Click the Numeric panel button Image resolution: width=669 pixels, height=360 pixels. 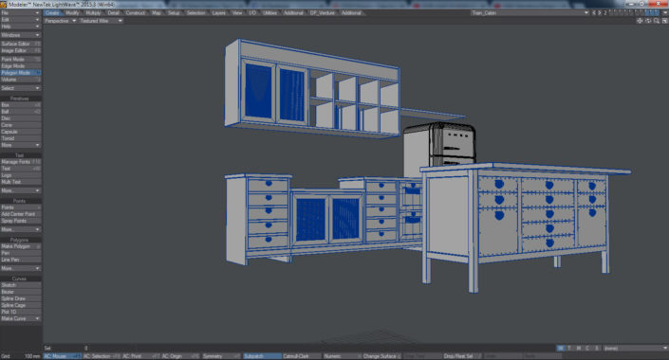pos(343,356)
